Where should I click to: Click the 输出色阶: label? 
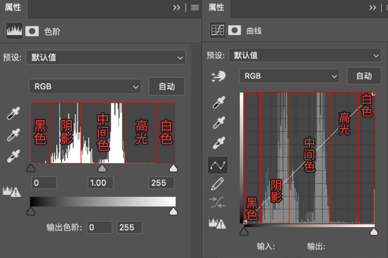click(64, 227)
